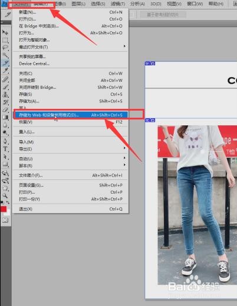
Task: Select the Gradient tool
Action: point(5,117)
